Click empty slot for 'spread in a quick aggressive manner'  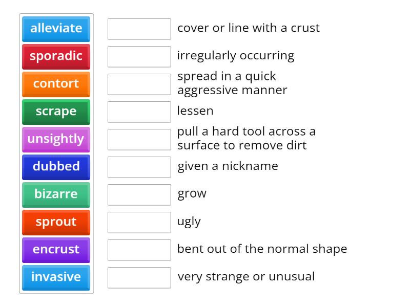tap(139, 84)
